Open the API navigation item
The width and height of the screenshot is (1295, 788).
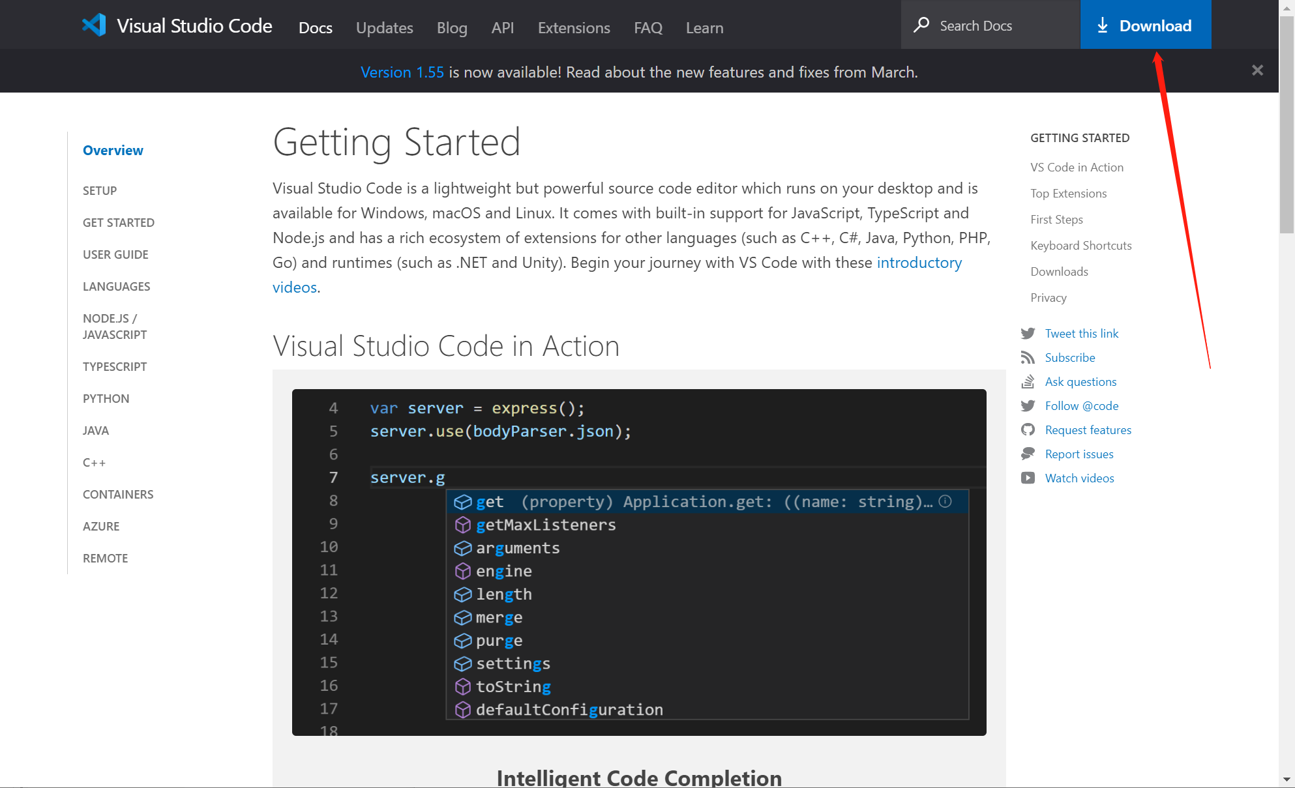tap(503, 28)
